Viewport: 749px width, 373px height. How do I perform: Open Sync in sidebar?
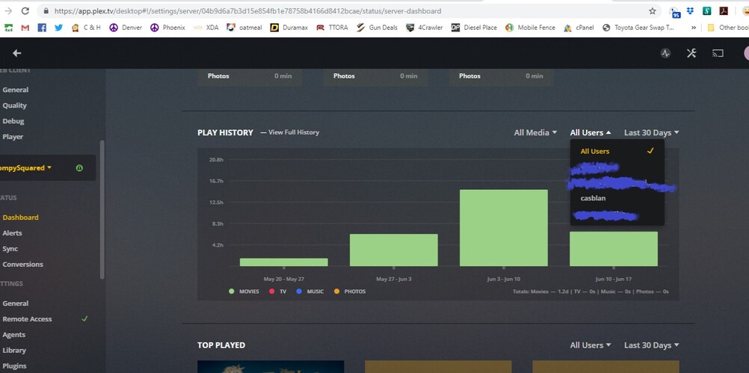click(10, 248)
